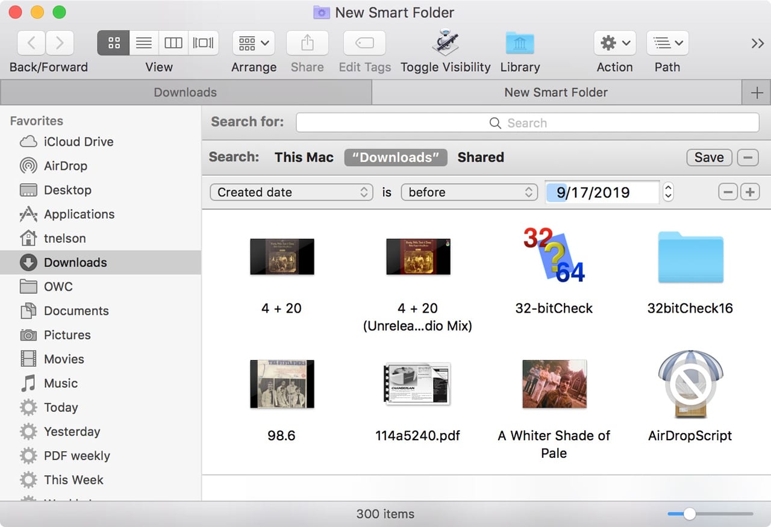Click the date stepper arrows
Viewport: 771px width, 527px height.
click(668, 192)
